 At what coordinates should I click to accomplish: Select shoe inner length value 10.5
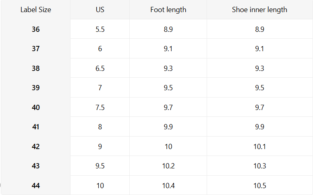point(259,186)
